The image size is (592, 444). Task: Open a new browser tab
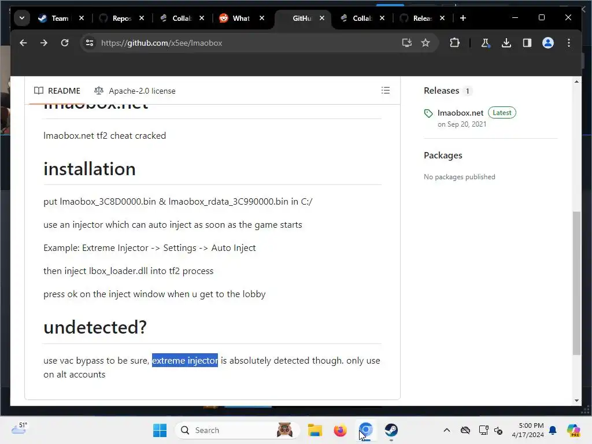coord(463,18)
